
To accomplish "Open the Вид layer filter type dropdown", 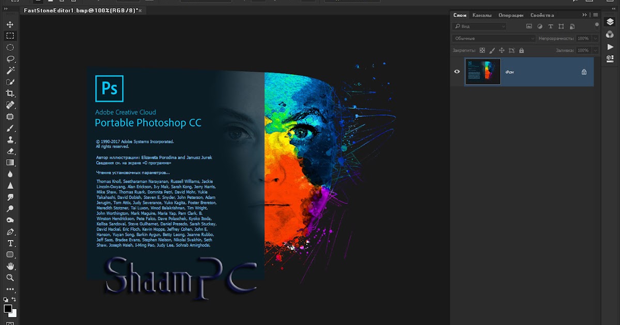I will [479, 26].
